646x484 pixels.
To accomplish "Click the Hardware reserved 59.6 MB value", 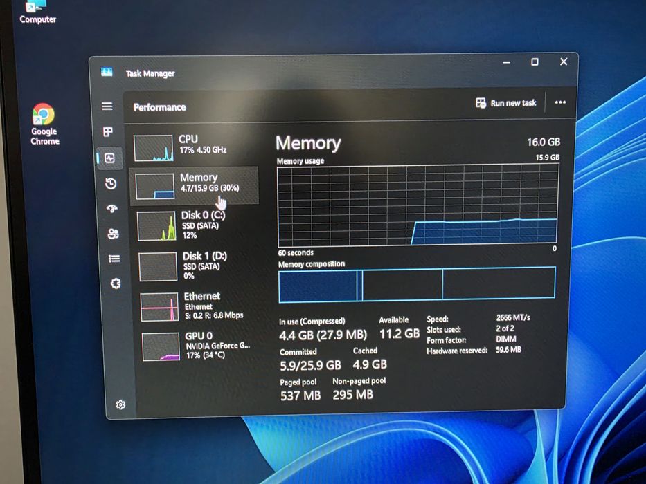I will (x=508, y=350).
